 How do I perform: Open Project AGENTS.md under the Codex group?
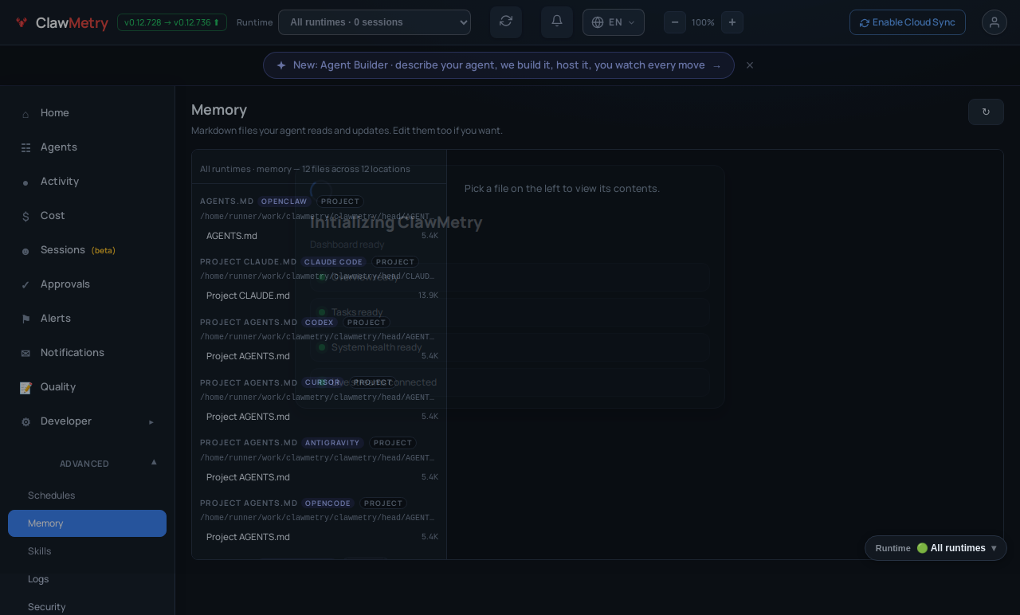(x=319, y=356)
